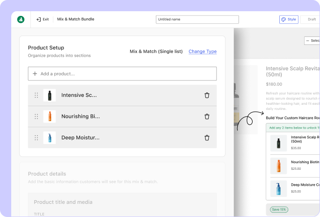Image resolution: width=320 pixels, height=217 pixels.
Task: Click the Product Setup heading
Action: point(46,48)
